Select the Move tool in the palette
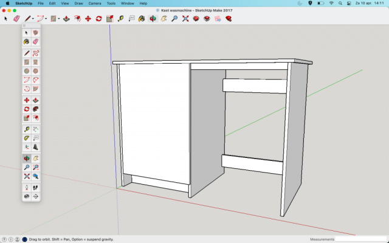389x243 pixels. (27, 100)
